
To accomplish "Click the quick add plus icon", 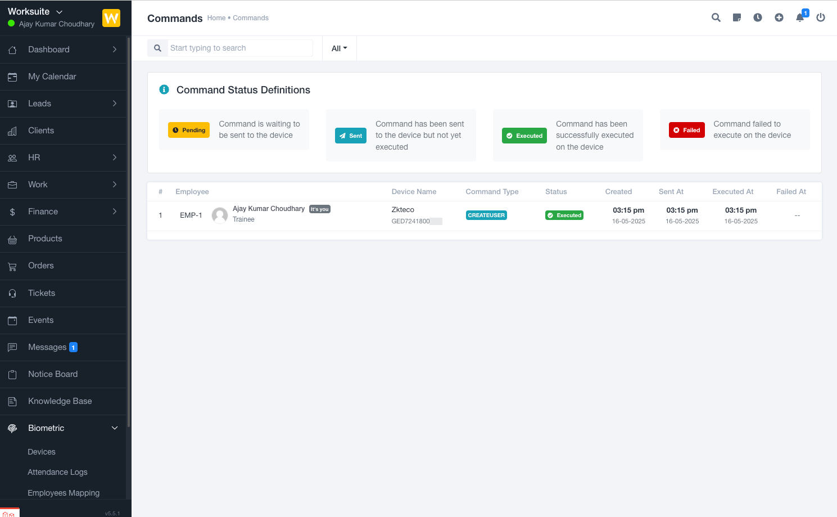I will 779,17.
